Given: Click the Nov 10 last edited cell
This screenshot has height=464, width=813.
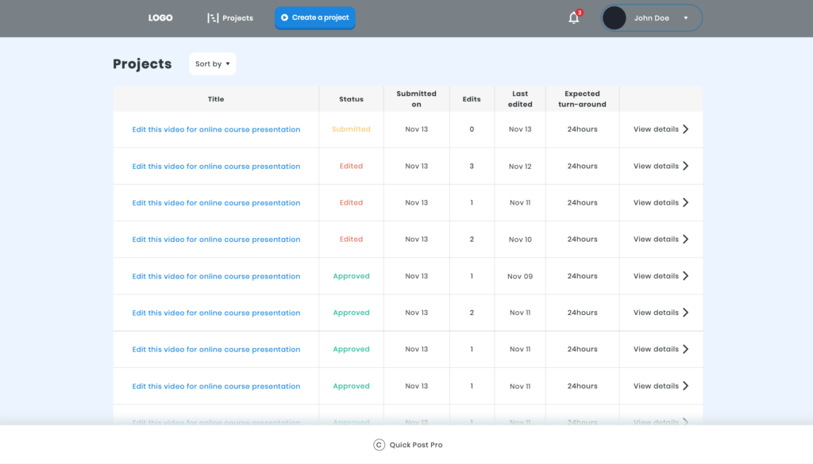Looking at the screenshot, I should click(520, 240).
